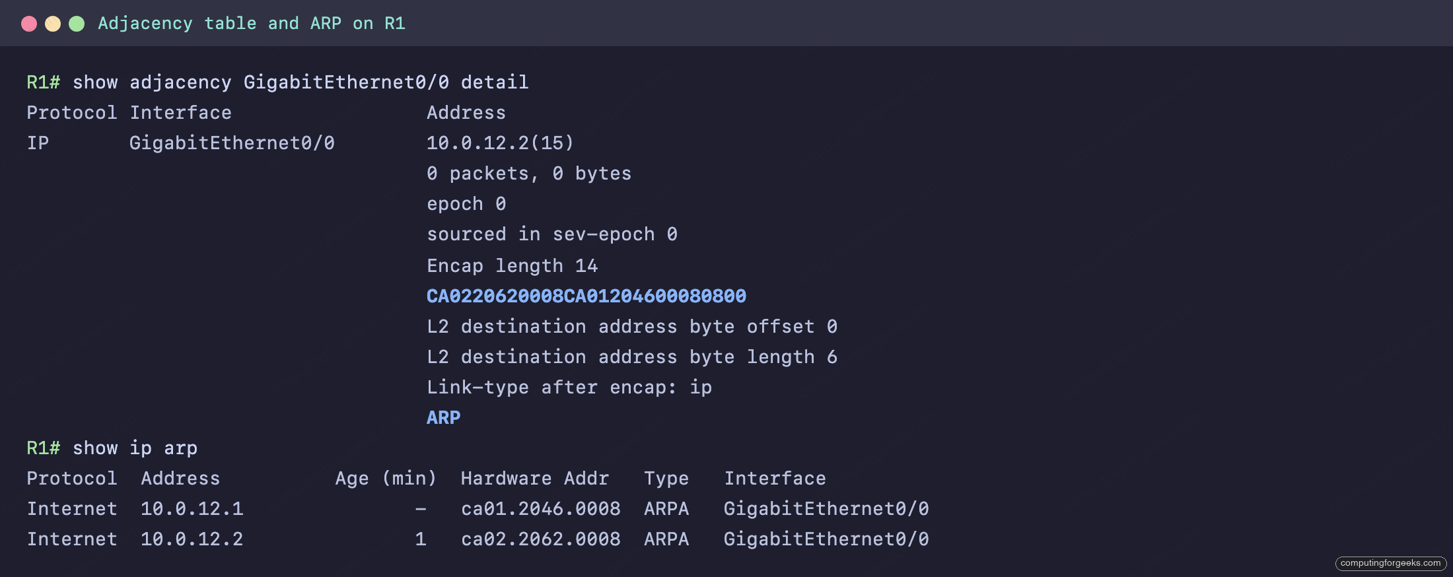Screen dimensions: 1453x577
Task: Click ARP entry address '10.0.12.1'
Action: (x=192, y=509)
